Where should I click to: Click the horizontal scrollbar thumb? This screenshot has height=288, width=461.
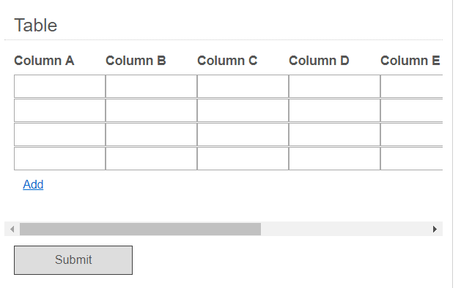click(140, 229)
